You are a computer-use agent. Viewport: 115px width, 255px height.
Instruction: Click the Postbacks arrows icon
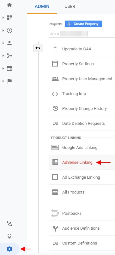tap(55, 213)
